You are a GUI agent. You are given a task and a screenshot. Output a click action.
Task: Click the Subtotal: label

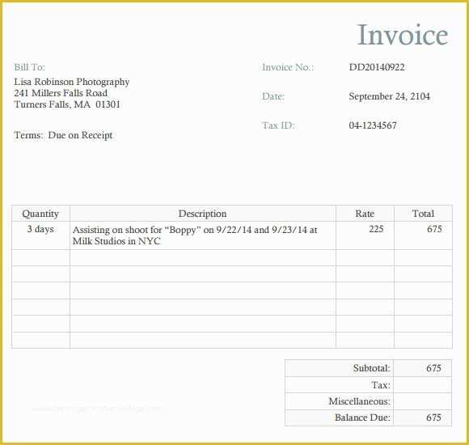pyautogui.click(x=371, y=368)
